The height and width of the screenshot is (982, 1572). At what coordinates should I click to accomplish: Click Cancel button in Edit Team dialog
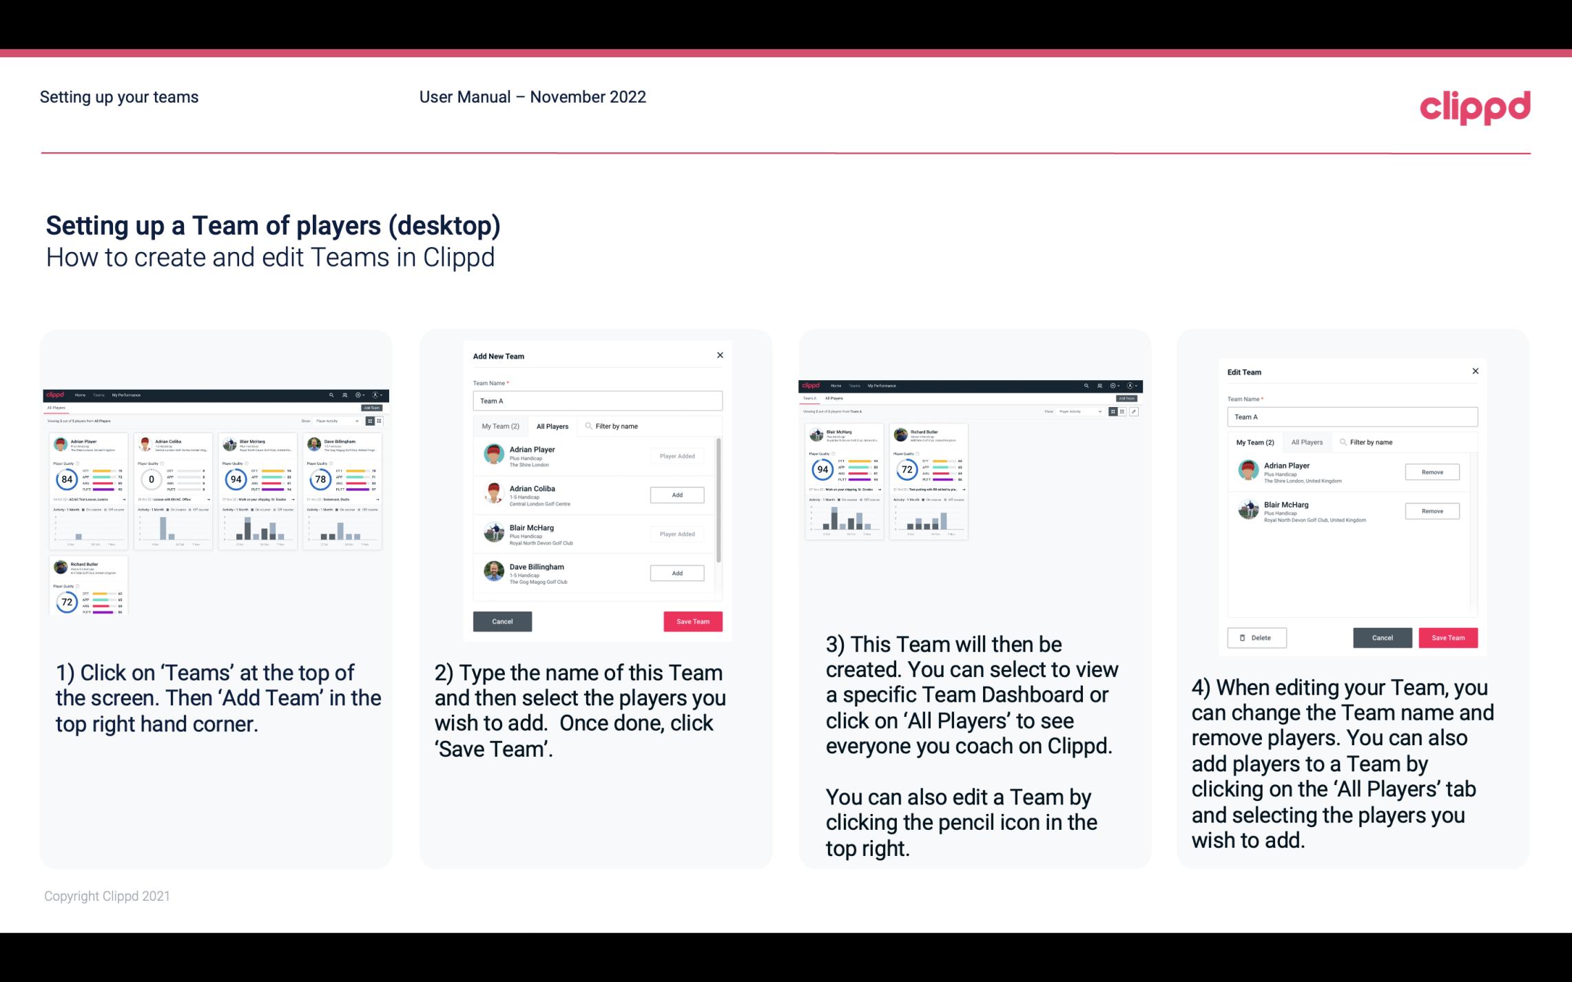(x=1383, y=637)
